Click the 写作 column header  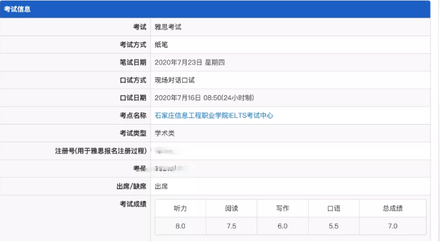pos(283,208)
